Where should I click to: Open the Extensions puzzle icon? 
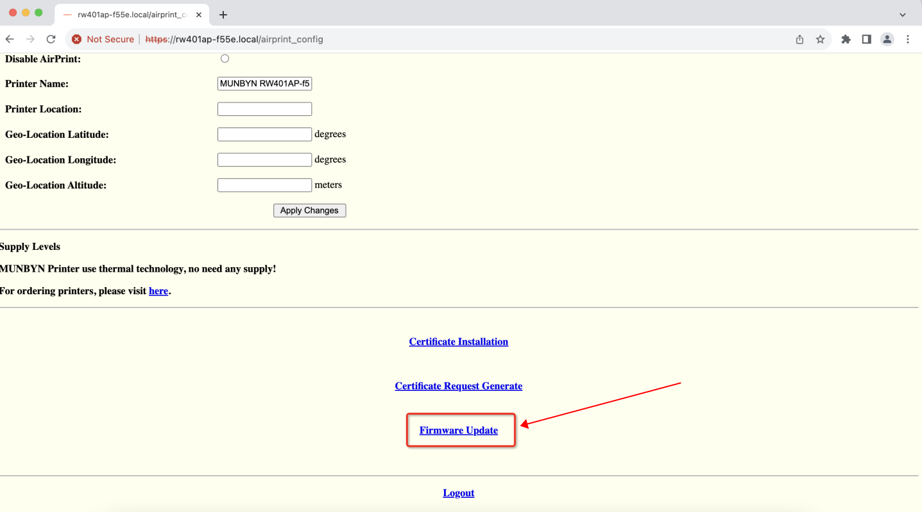click(846, 39)
